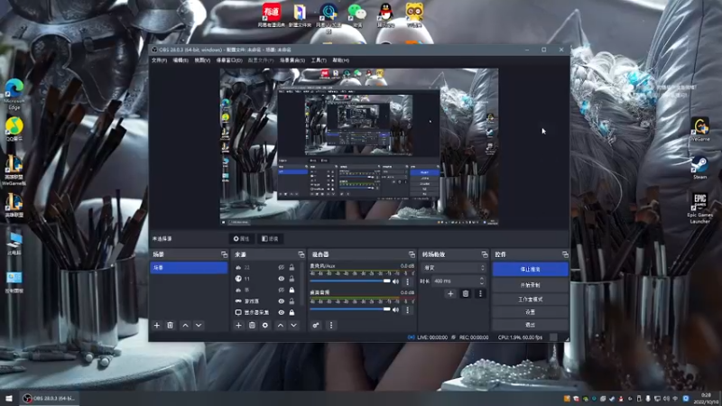Open desktop audio channel three-dot options
The image size is (722, 406).
(x=407, y=309)
